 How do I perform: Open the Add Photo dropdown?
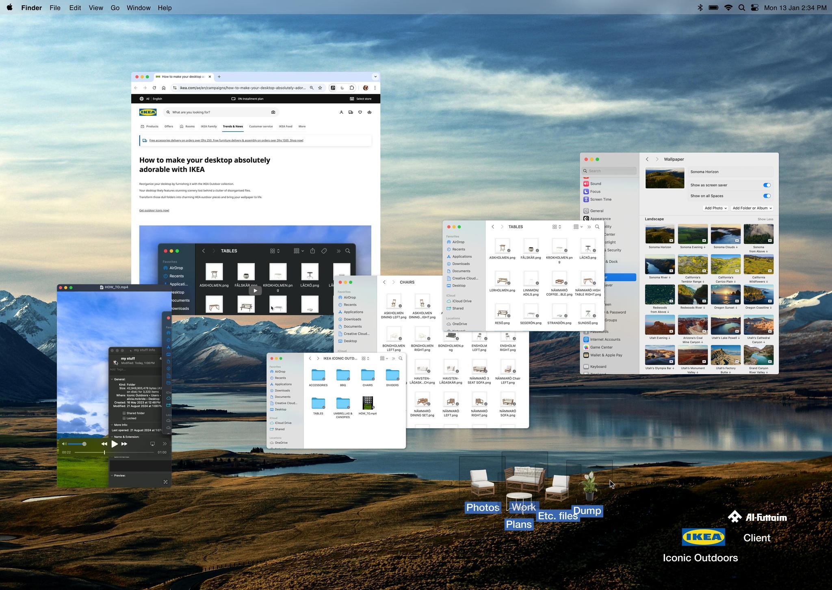click(x=715, y=208)
